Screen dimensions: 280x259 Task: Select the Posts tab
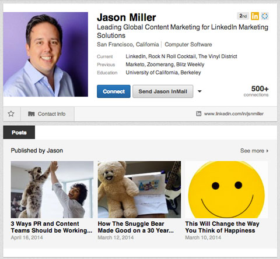(19, 133)
